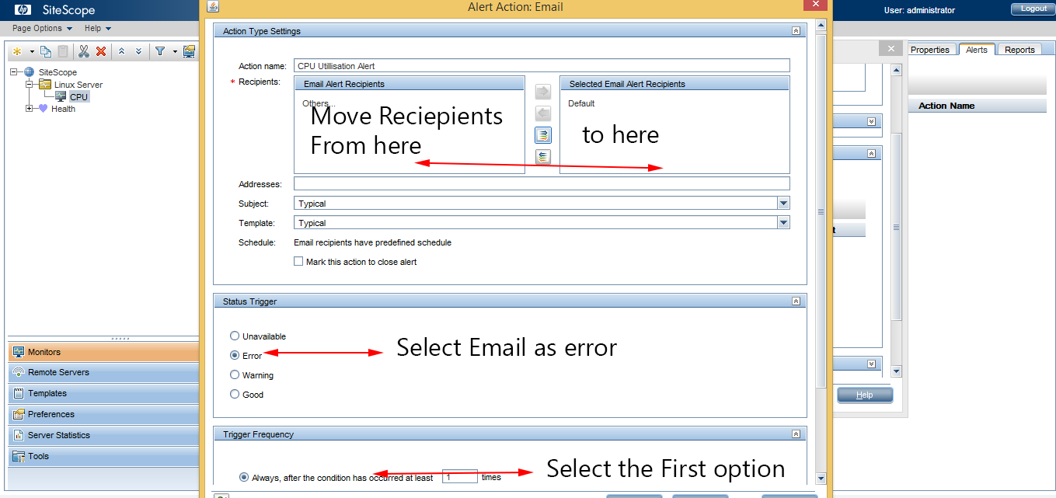1056x498 pixels.
Task: Collapse the SiteScope root tree node
Action: click(14, 71)
